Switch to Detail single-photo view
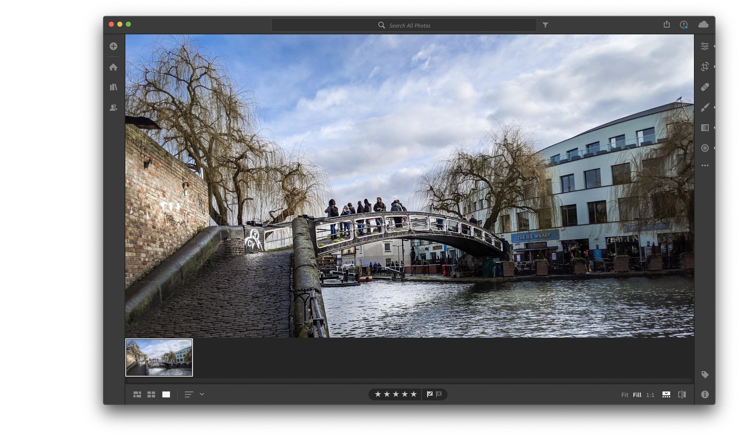Image resolution: width=739 pixels, height=436 pixels. click(x=166, y=394)
